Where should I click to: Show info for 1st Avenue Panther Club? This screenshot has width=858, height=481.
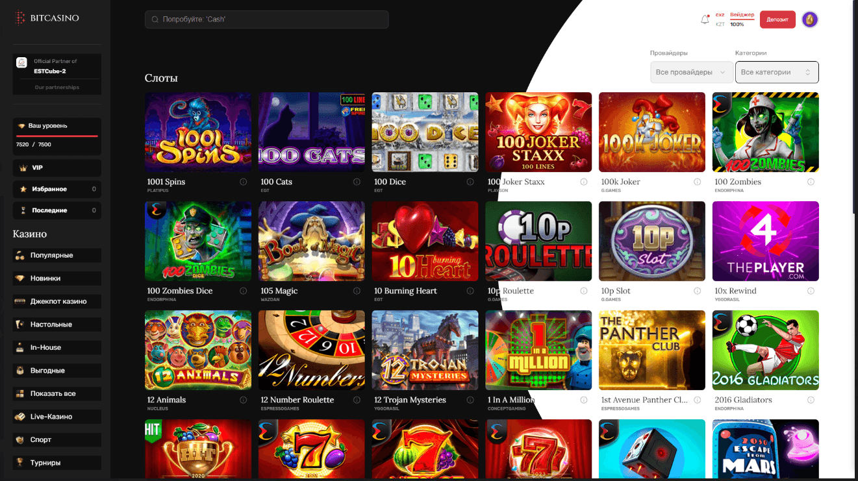tap(697, 400)
